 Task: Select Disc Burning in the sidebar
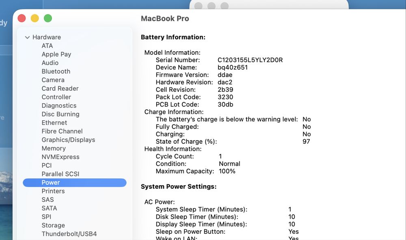tap(60, 114)
